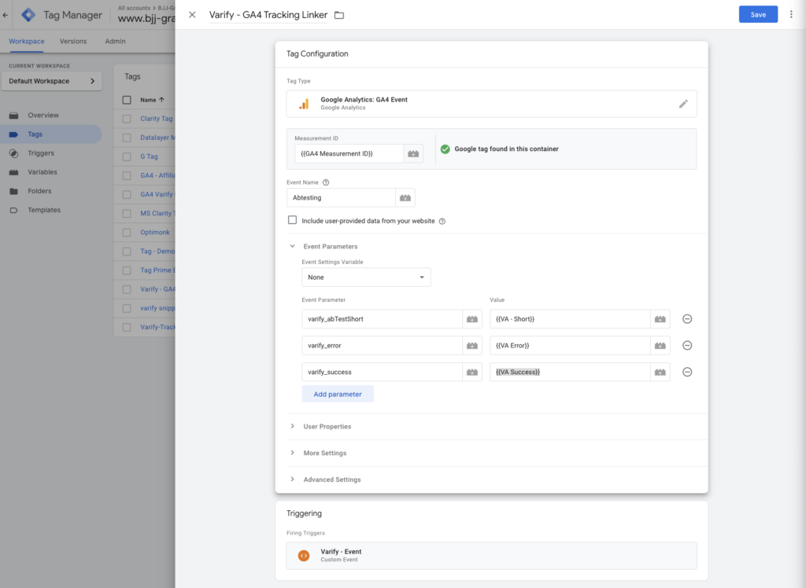This screenshot has height=588, width=806.
Task: Open variable picker for {{VA Success}} value
Action: pyautogui.click(x=660, y=373)
